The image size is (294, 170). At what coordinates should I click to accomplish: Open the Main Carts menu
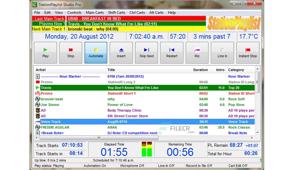click(95, 13)
